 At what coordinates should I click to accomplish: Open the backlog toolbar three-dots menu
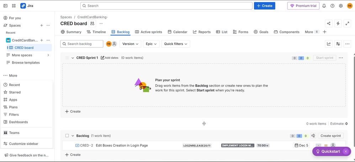[347, 44]
